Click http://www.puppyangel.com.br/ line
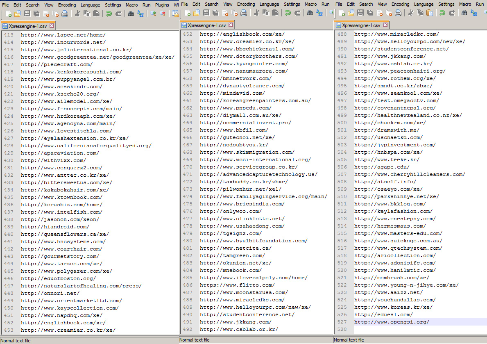487x344 pixels. [68, 79]
